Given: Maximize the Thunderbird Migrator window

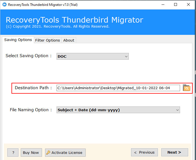Looking at the screenshot, I should pos(176,5).
